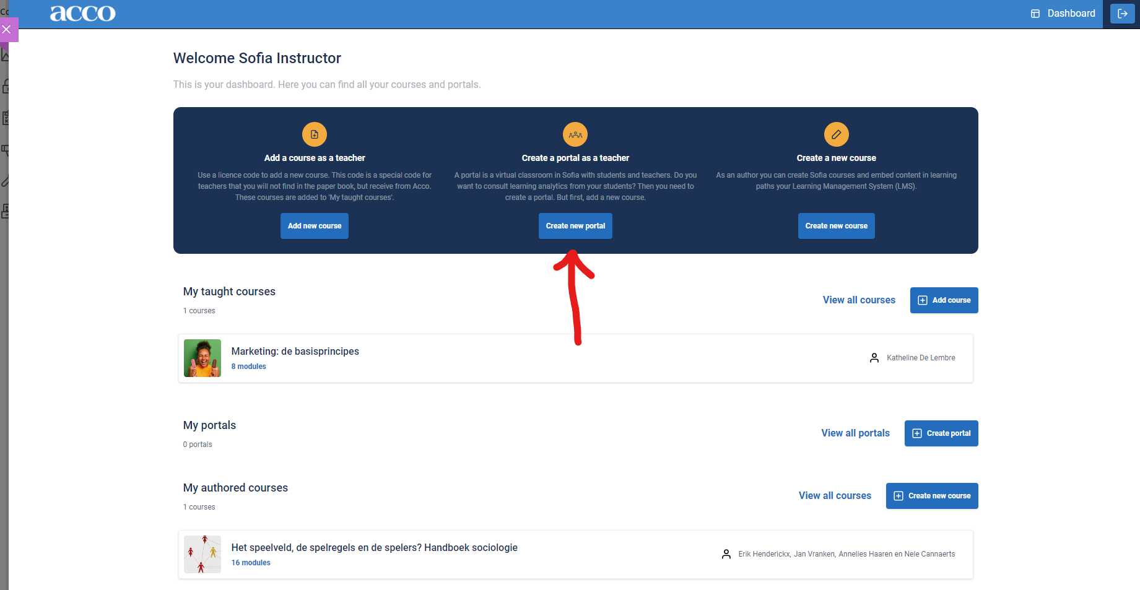Click the Add course button
Image resolution: width=1140 pixels, height=590 pixels.
[x=944, y=300]
